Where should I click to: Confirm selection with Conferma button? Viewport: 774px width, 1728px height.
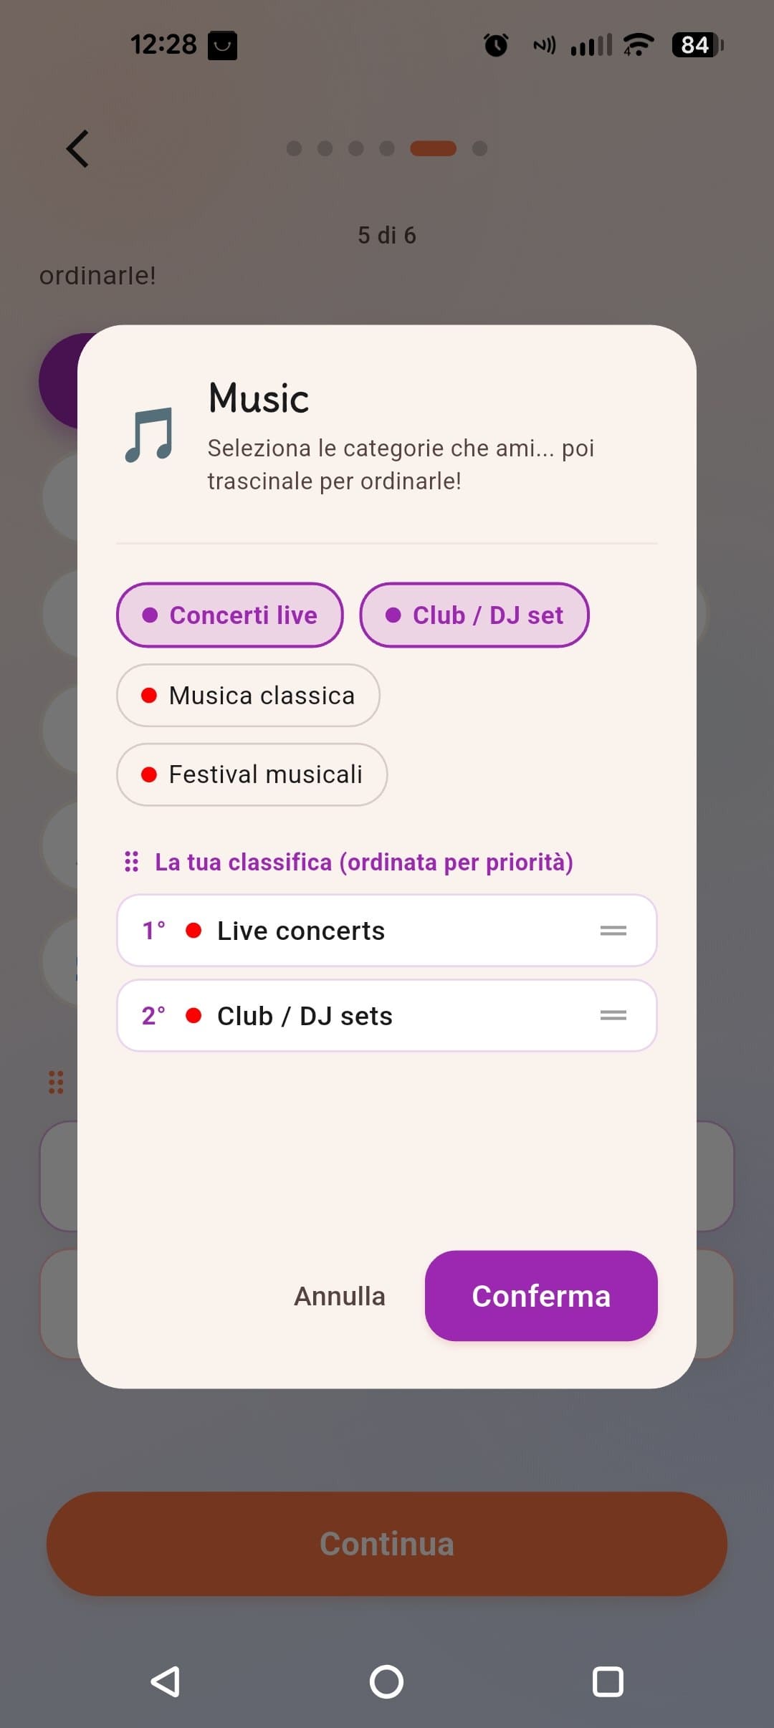pyautogui.click(x=541, y=1296)
